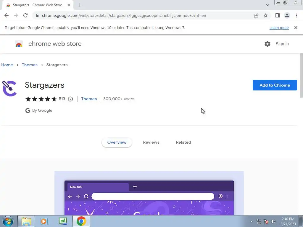Screen dimensions: 303x227
Task: Click the network tray icon
Action: [x=259, y=221]
